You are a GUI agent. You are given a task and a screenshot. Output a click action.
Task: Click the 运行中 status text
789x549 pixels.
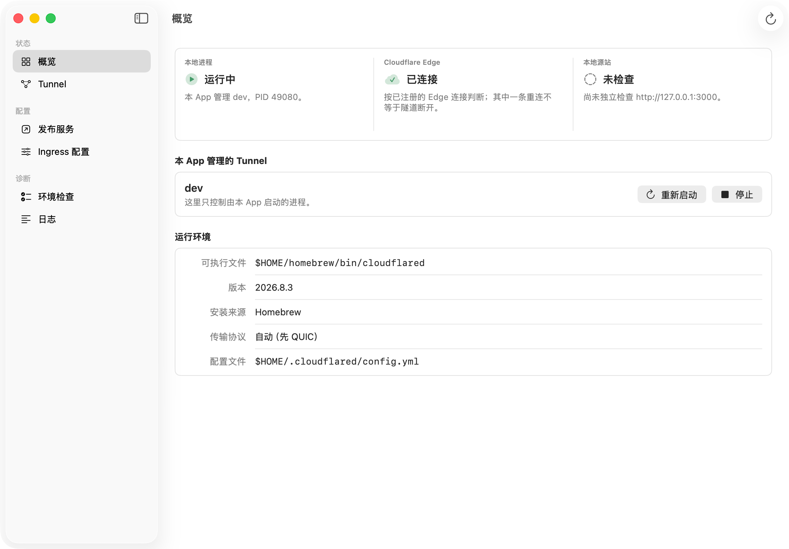(x=220, y=80)
